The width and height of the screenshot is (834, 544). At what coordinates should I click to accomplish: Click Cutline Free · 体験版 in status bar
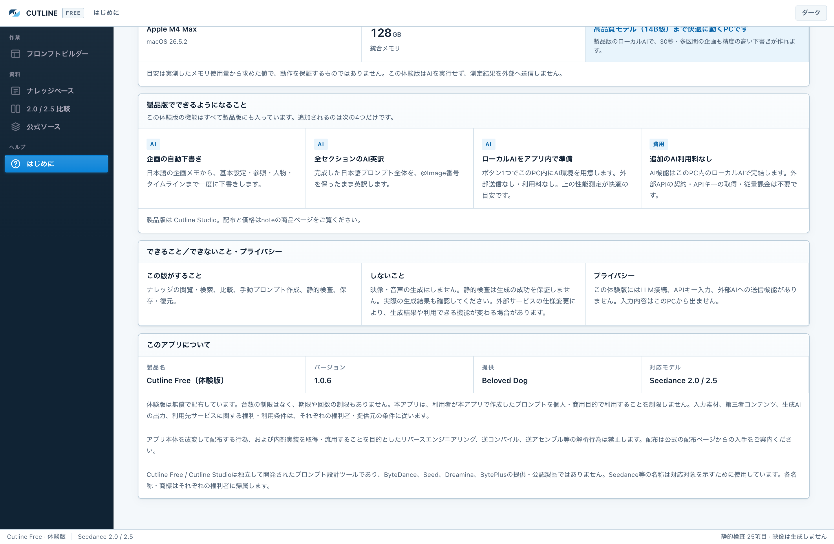[36, 537]
